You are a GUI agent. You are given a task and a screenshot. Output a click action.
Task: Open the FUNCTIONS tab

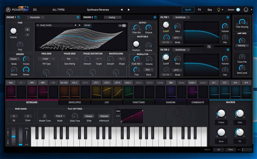tap(139, 102)
